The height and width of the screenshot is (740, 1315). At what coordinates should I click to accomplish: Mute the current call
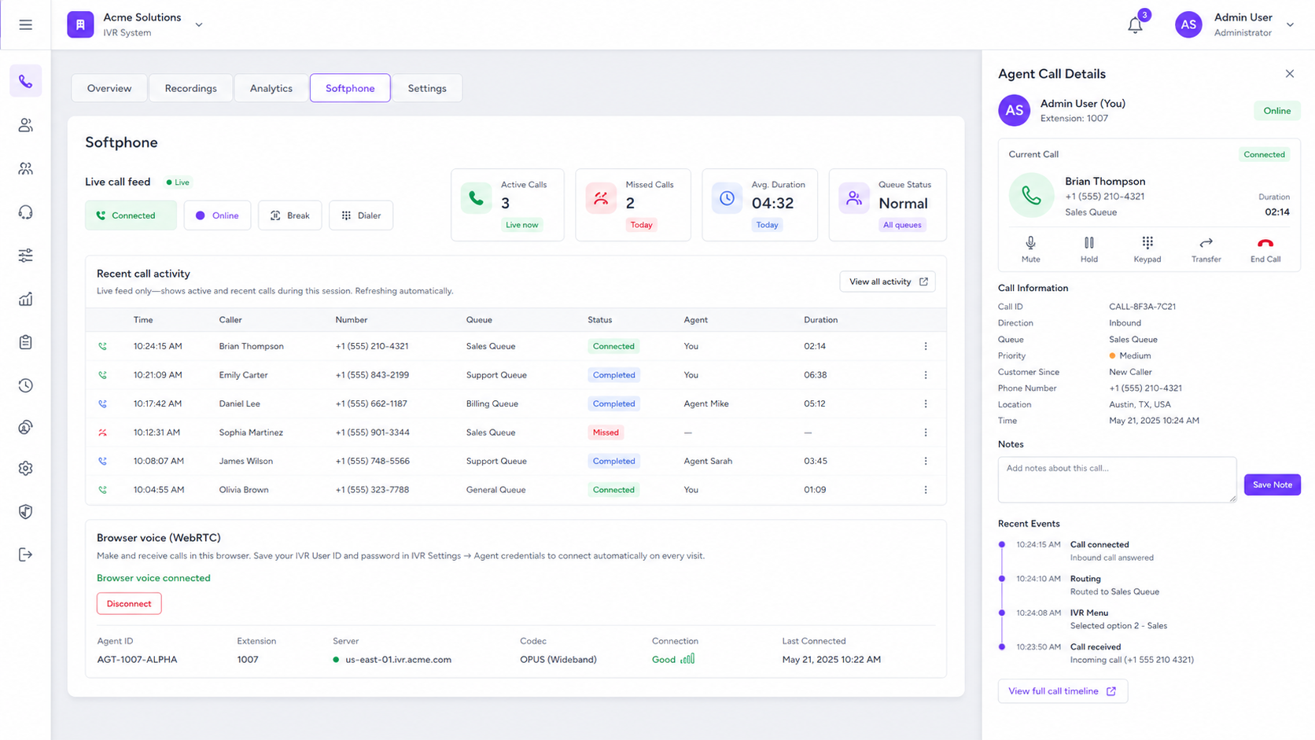pos(1030,249)
